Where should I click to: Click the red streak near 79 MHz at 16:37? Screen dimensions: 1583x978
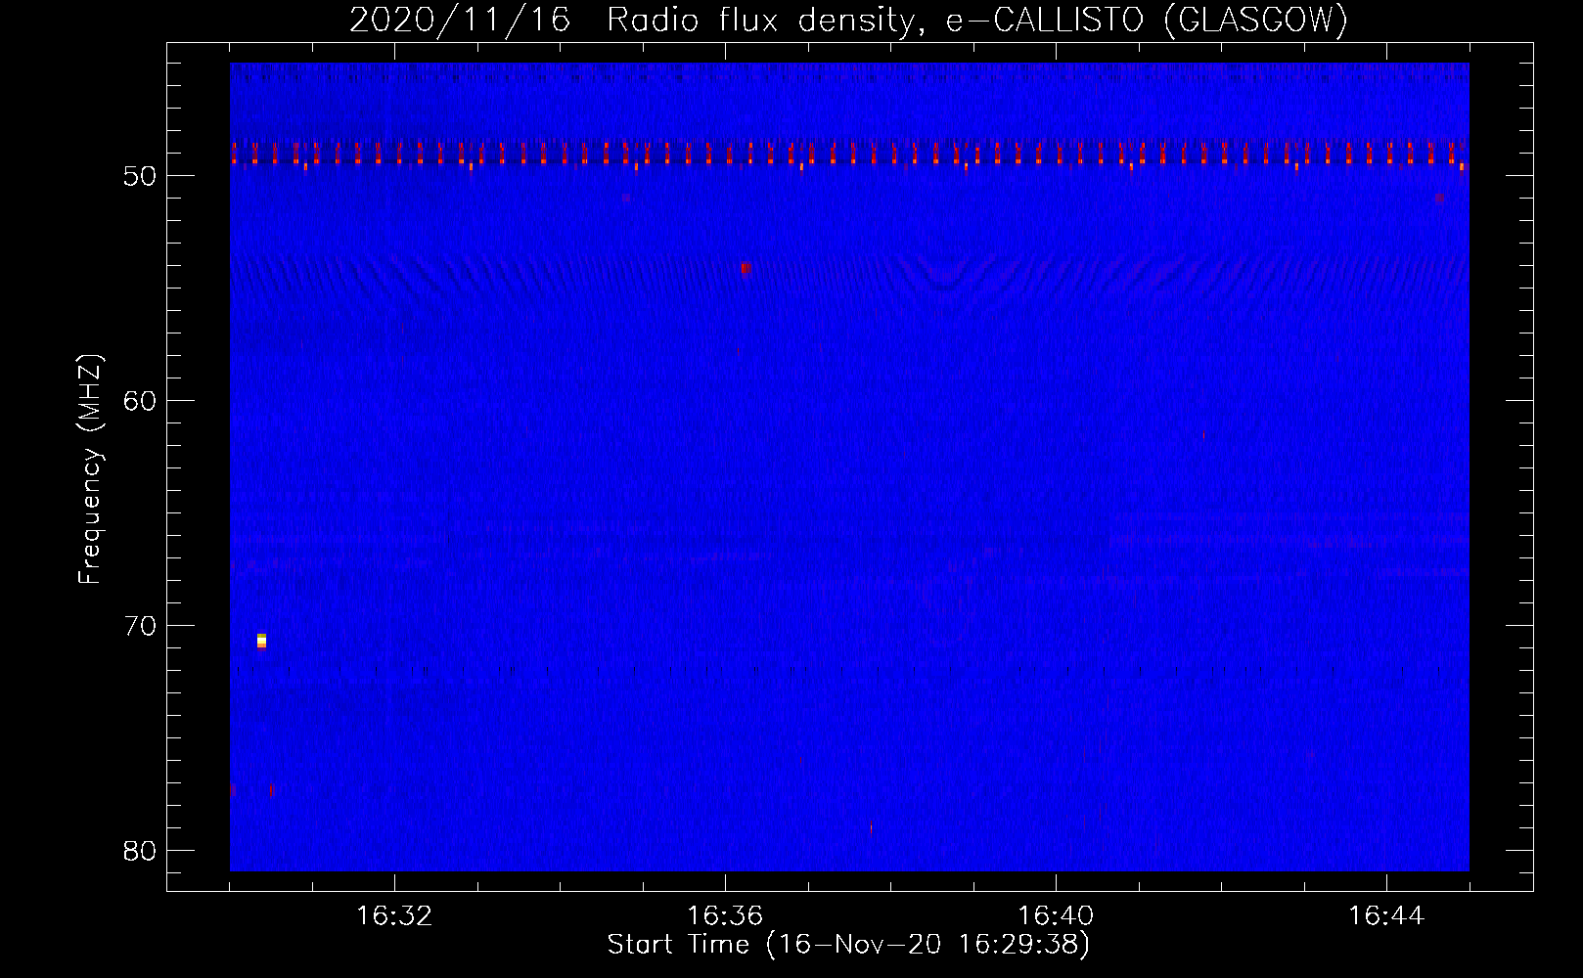871,828
